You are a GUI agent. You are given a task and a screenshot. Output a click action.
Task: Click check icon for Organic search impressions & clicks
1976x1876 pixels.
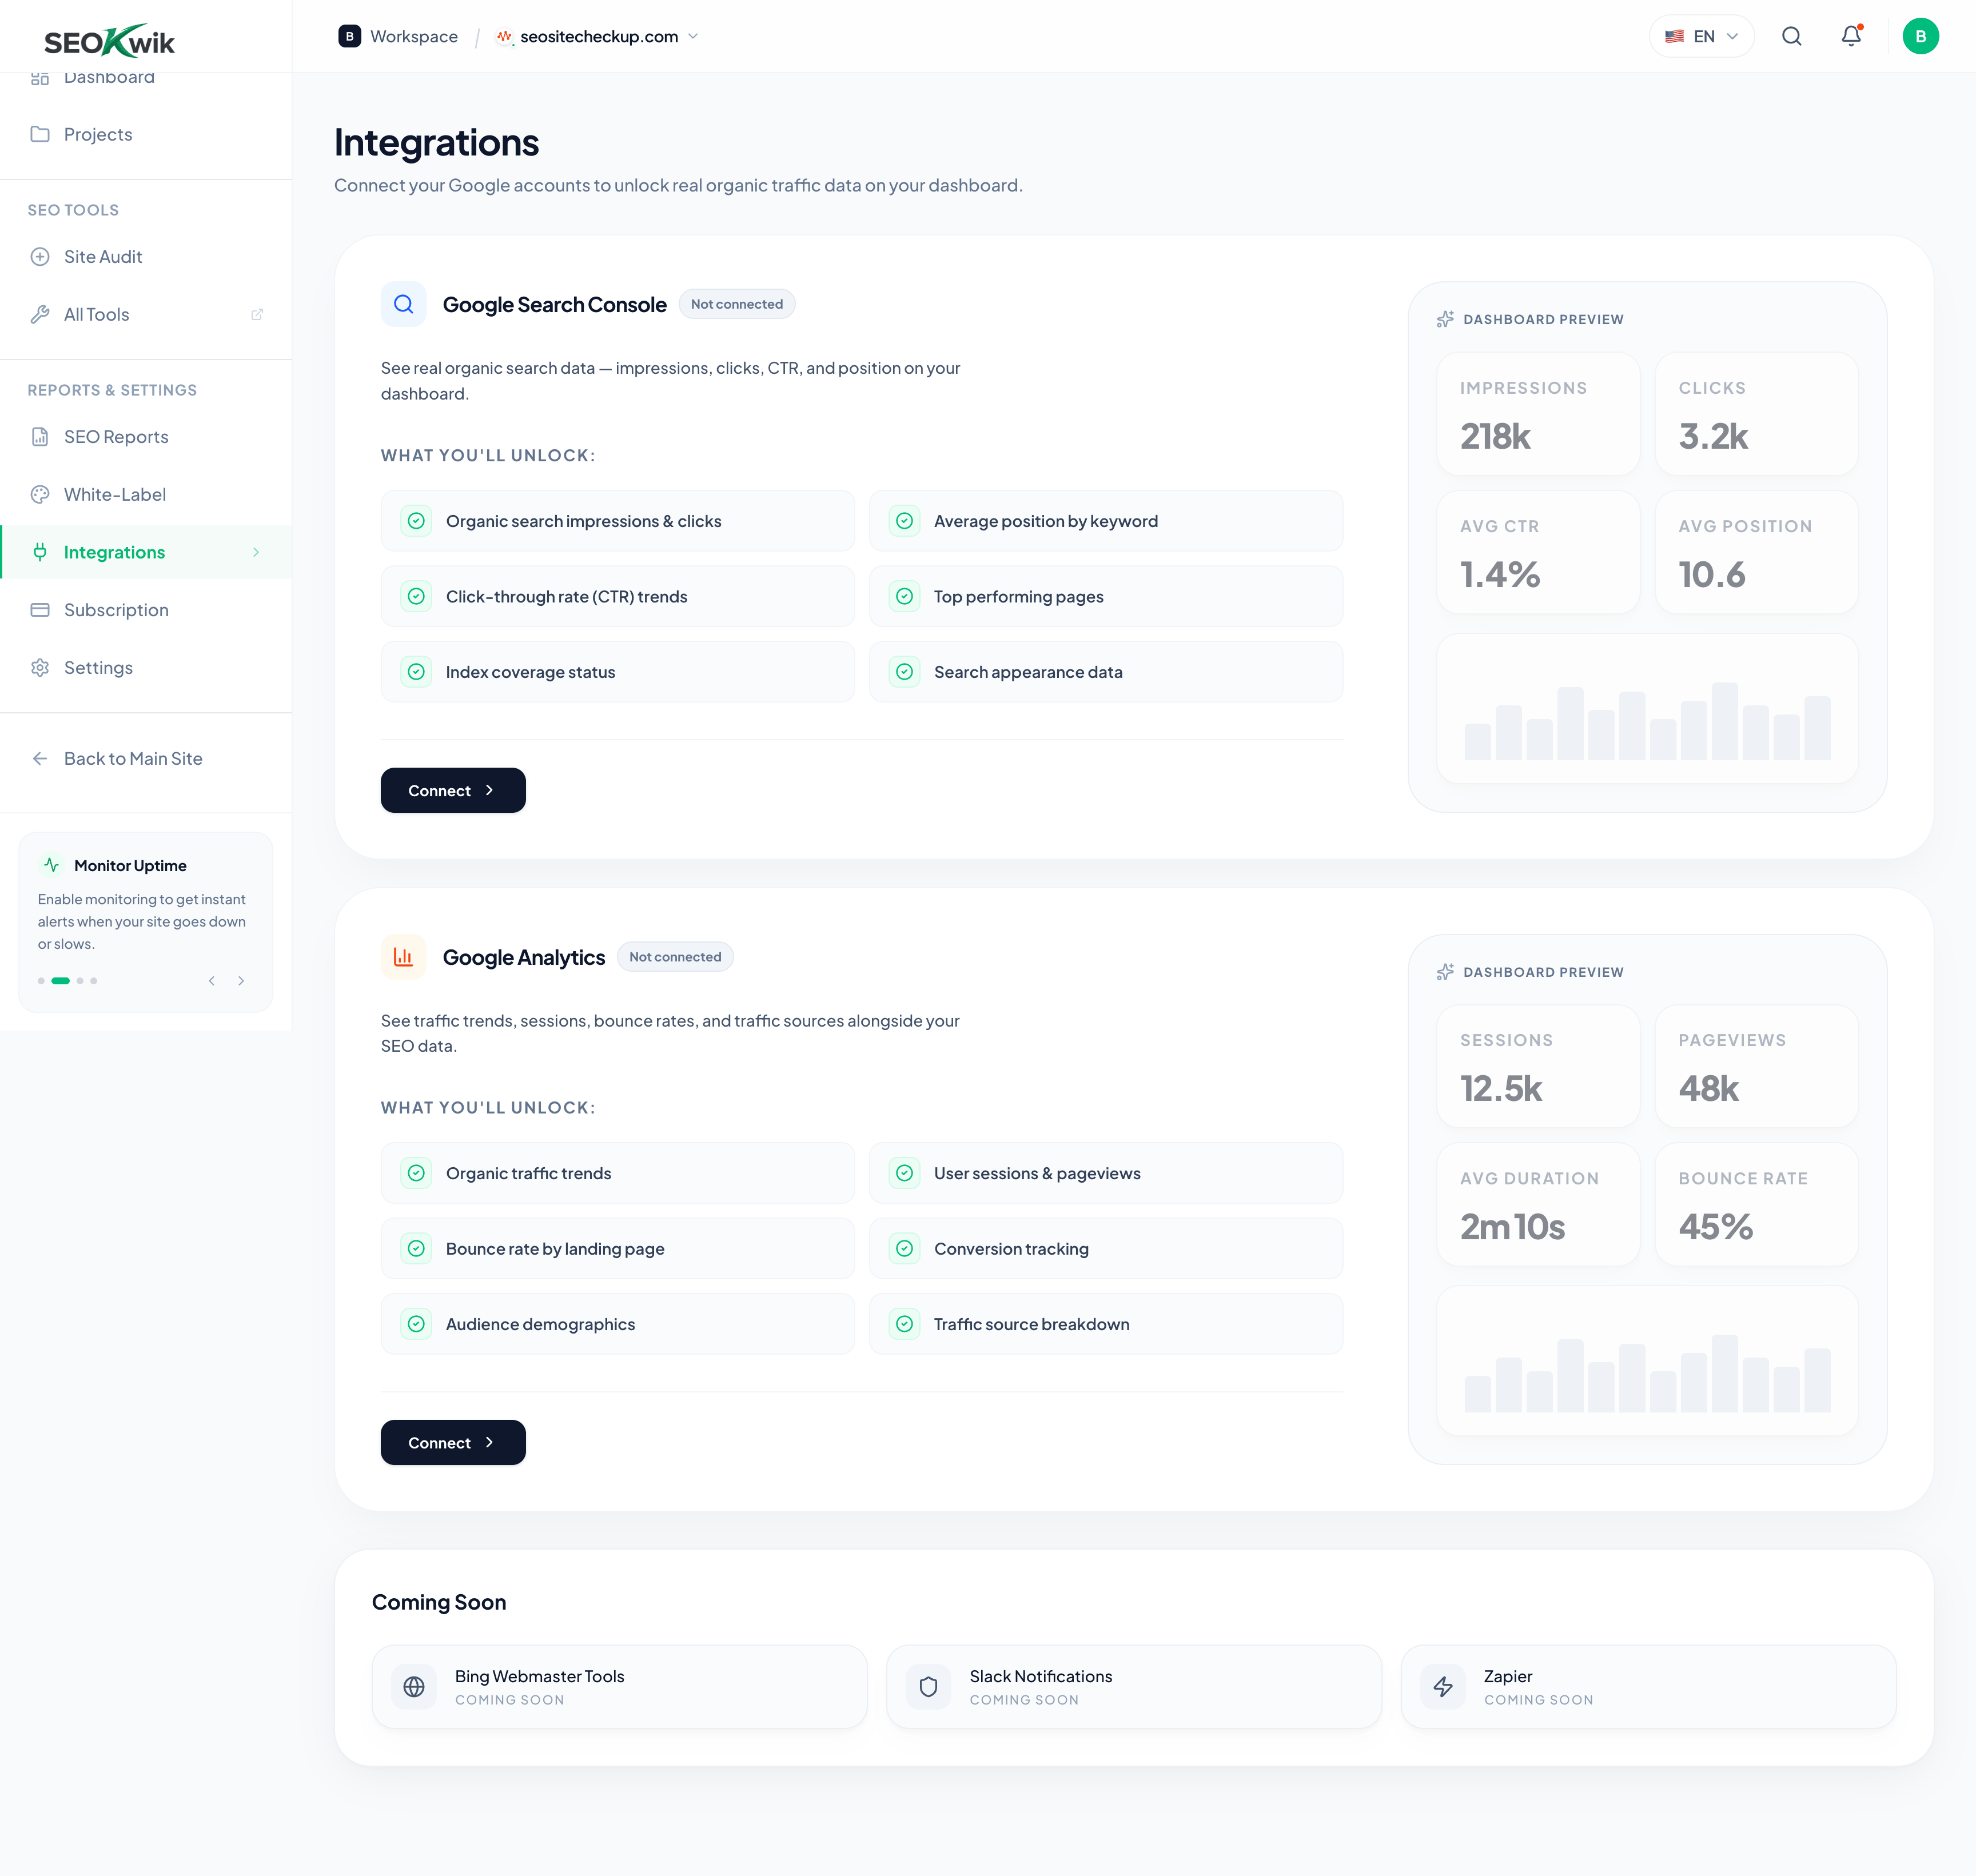[416, 521]
